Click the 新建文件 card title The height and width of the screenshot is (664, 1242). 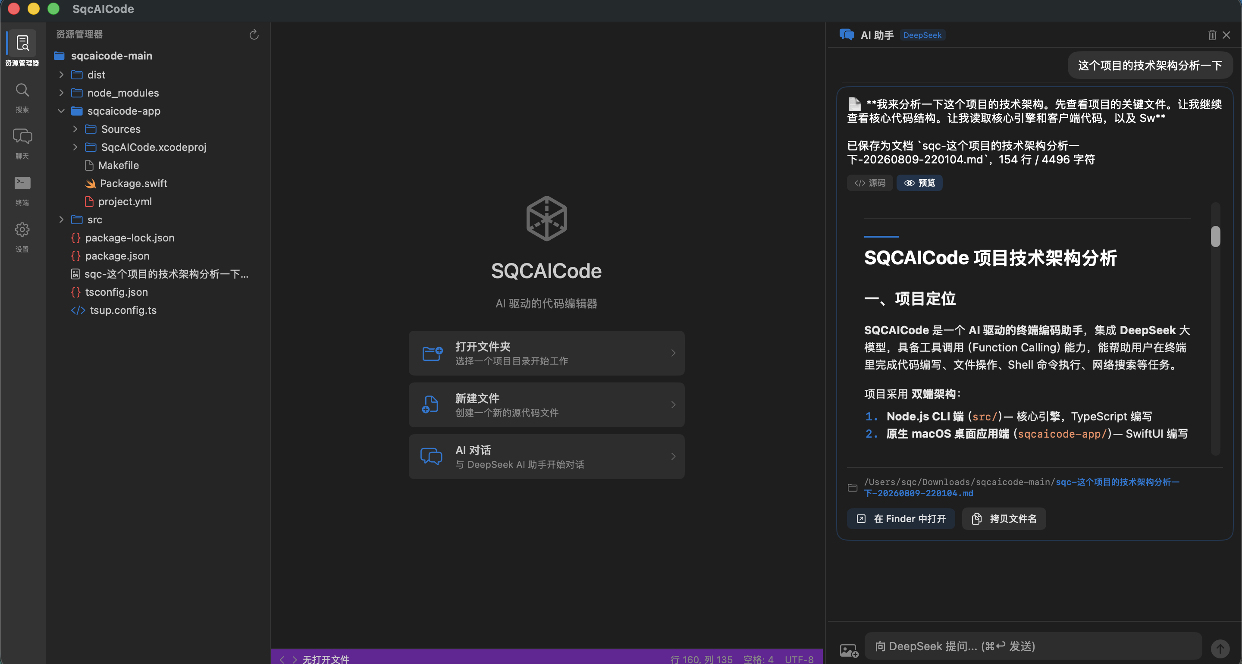click(x=477, y=398)
